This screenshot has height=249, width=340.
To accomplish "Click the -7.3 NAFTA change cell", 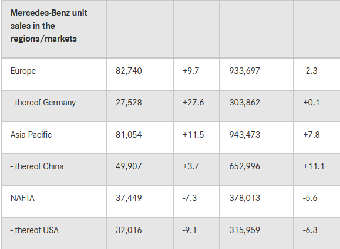I will click(190, 198).
